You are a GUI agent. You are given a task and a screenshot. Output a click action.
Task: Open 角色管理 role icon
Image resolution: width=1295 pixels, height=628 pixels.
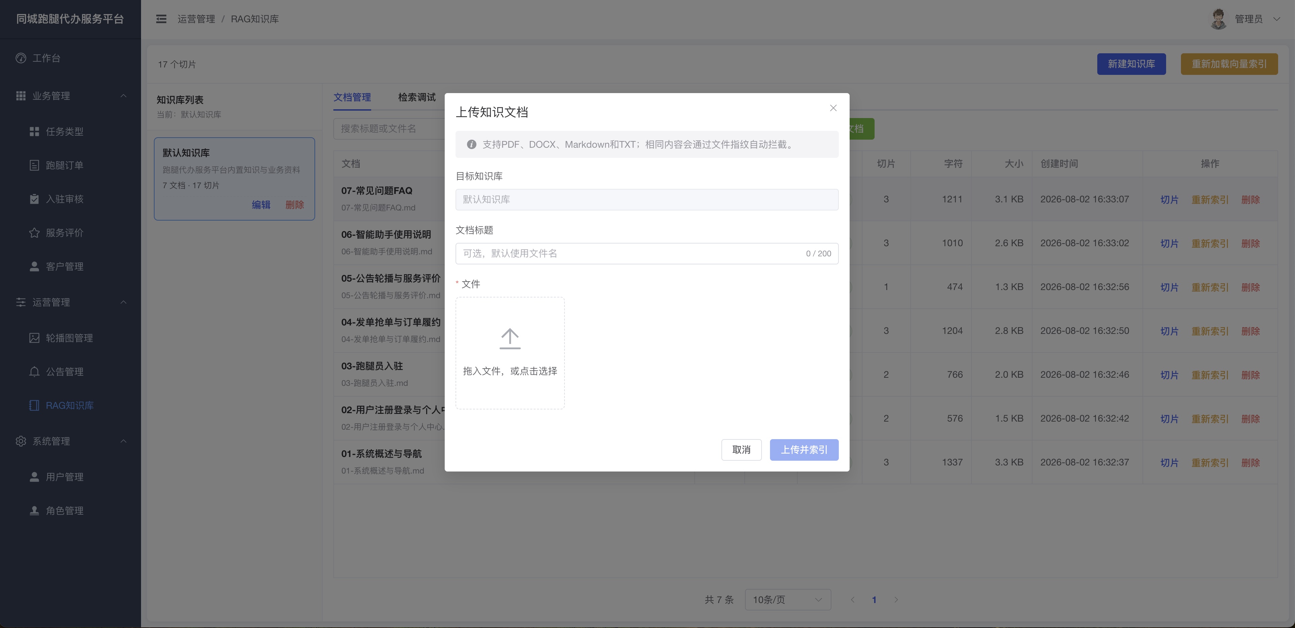(x=34, y=510)
